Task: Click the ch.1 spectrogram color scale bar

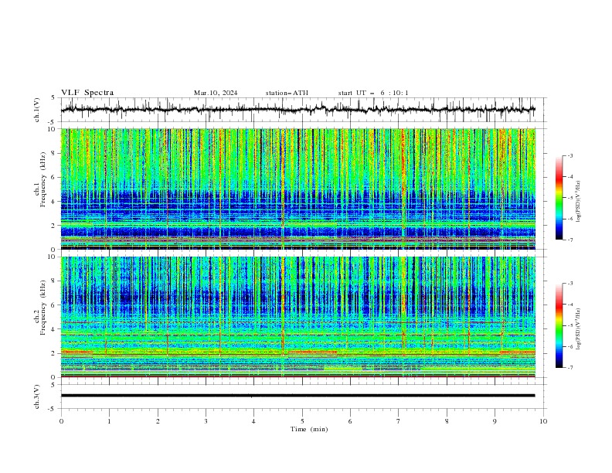Action: click(x=559, y=198)
